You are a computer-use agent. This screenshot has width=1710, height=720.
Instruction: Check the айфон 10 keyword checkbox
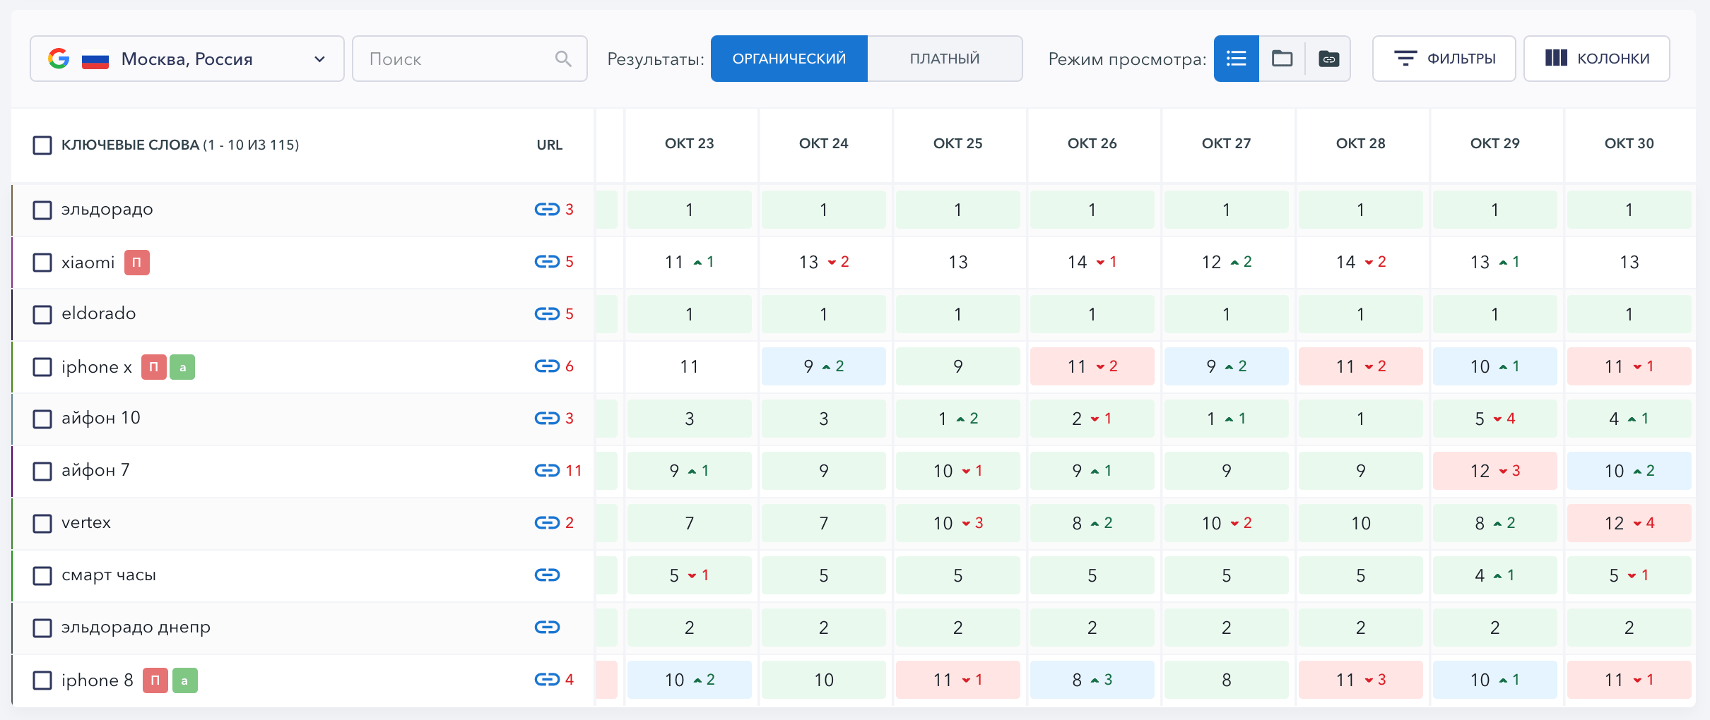click(42, 419)
